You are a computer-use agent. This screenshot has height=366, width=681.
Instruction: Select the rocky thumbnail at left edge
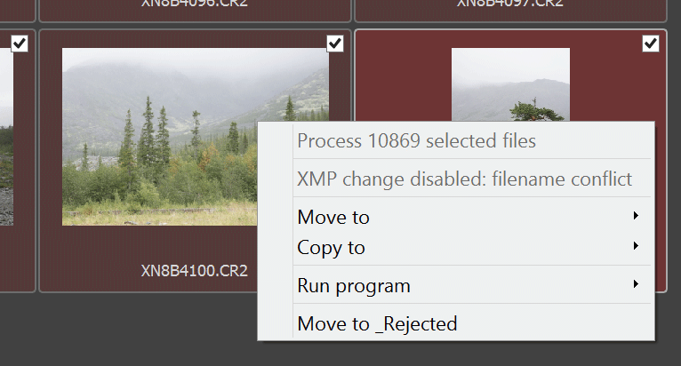5,160
